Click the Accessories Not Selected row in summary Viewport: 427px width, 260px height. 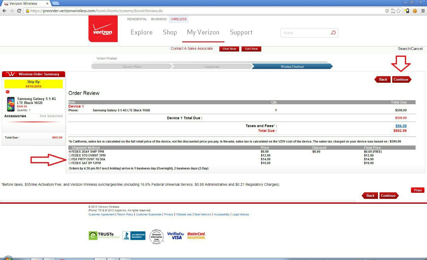tap(34, 116)
